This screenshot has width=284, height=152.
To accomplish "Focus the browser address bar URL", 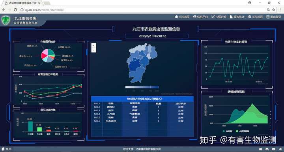I will tap(44, 10).
